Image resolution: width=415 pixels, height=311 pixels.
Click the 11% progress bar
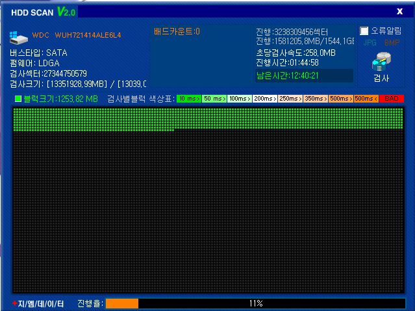(x=255, y=303)
